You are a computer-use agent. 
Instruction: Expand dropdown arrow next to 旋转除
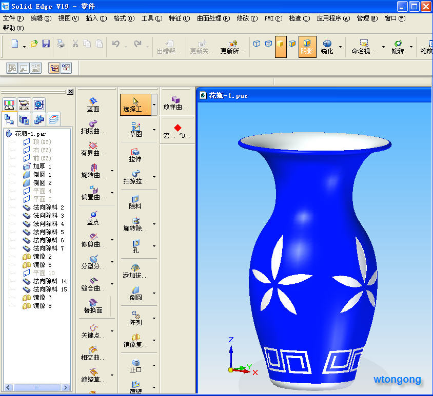pyautogui.click(x=154, y=224)
